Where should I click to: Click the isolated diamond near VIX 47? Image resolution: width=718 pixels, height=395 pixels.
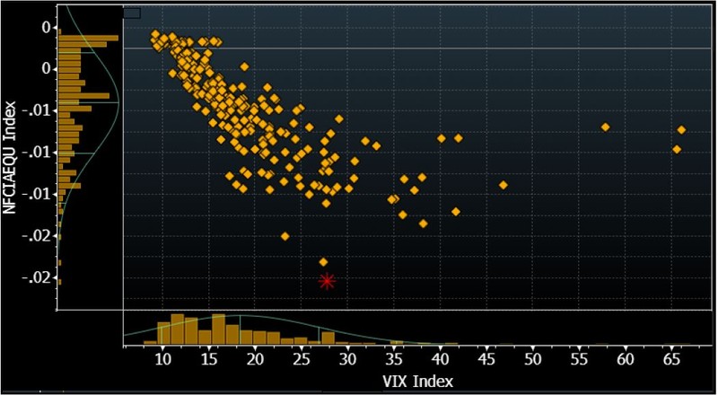(503, 185)
